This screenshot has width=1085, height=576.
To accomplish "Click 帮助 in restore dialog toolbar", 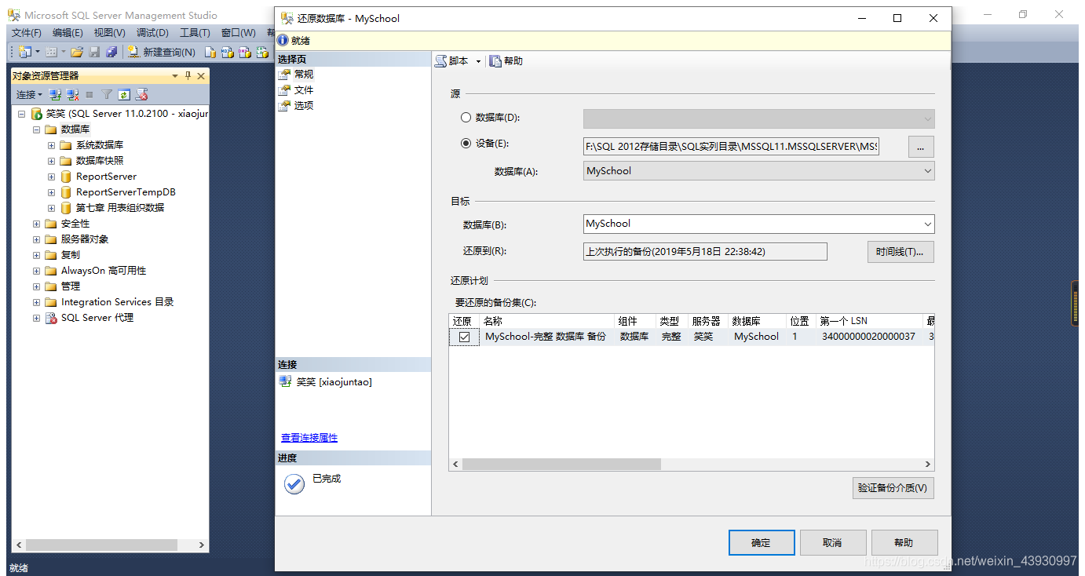I will [x=506, y=61].
